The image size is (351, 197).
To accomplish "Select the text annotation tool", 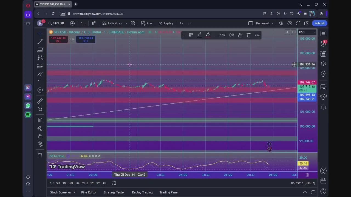I will point(40,82).
